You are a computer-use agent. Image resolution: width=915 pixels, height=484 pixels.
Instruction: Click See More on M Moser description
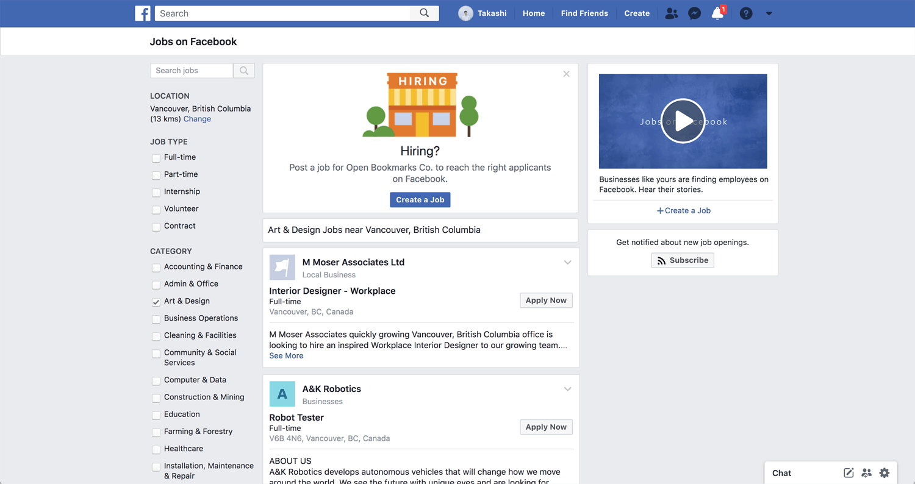[x=286, y=356]
